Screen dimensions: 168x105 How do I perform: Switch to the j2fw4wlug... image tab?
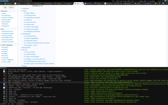coord(48,4)
